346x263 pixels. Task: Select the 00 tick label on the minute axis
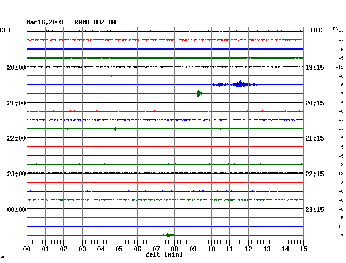point(27,249)
